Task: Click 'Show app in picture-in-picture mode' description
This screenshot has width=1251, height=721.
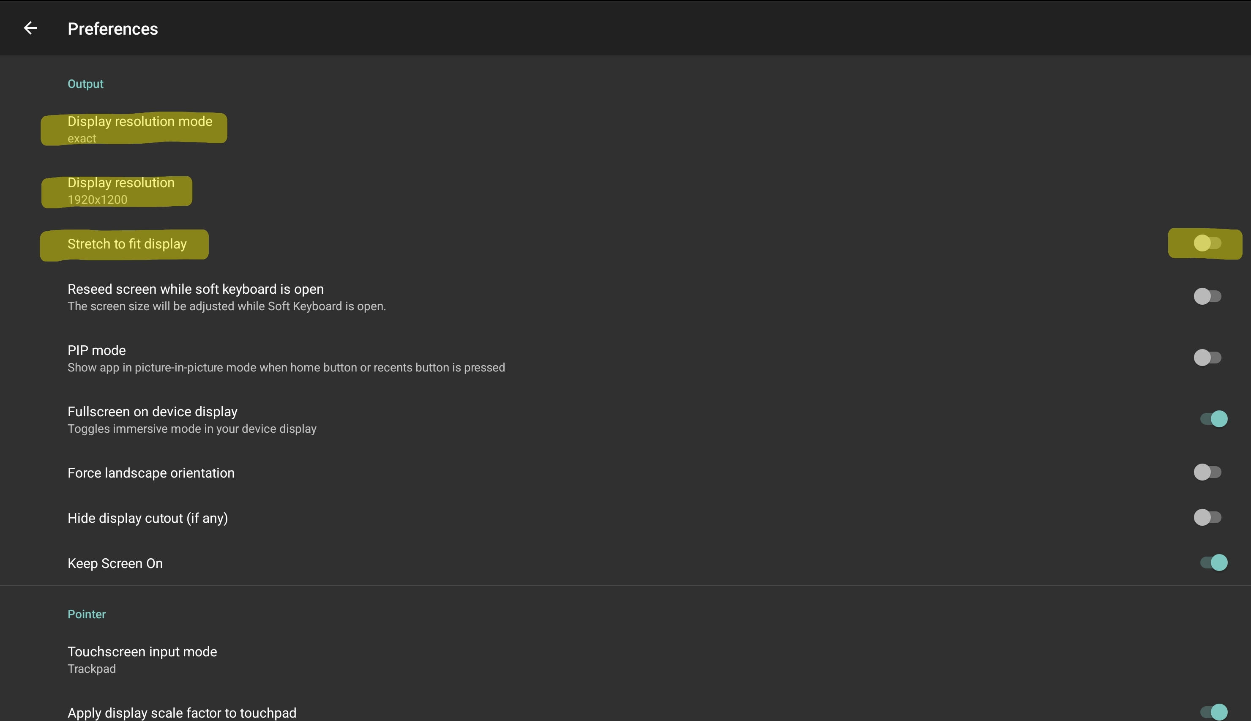Action: [286, 367]
